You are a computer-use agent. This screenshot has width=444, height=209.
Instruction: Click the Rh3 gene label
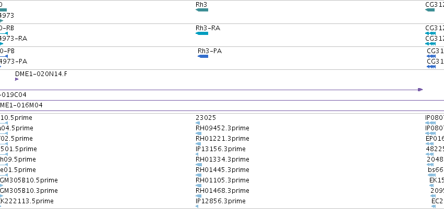[201, 5]
